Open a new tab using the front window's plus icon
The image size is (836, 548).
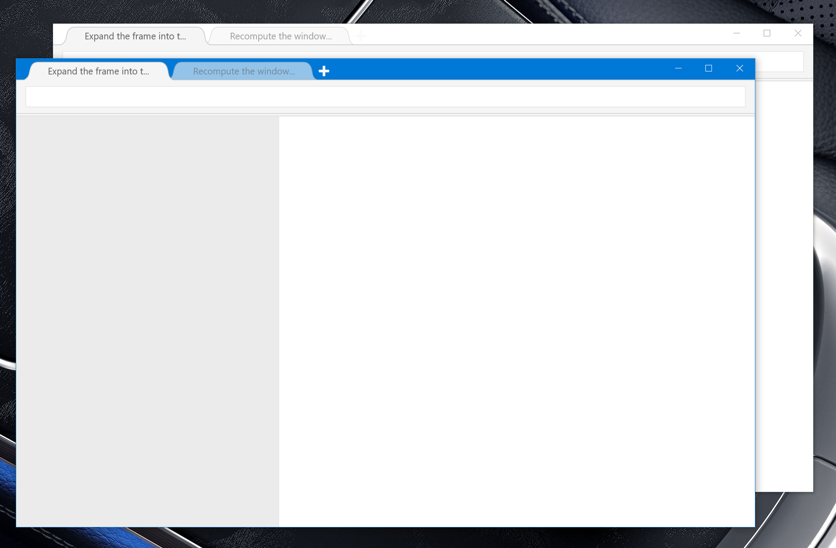click(x=324, y=71)
